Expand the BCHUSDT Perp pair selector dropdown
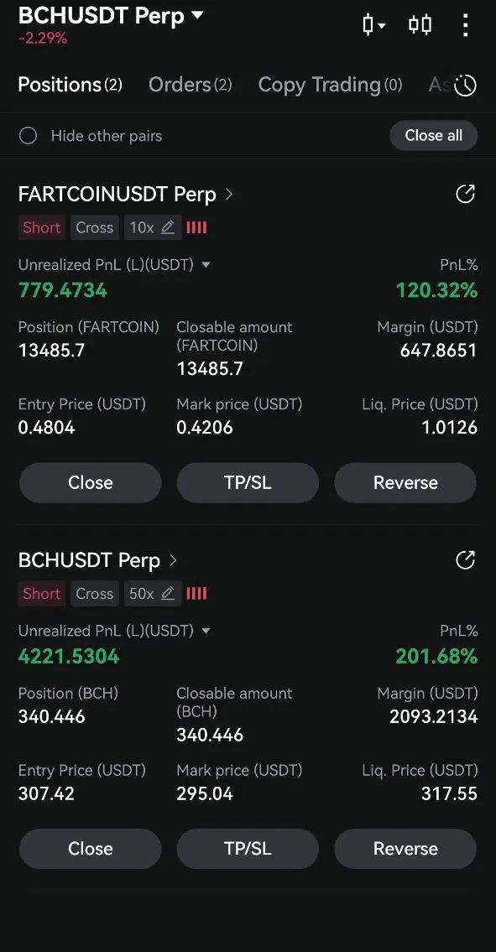496x952 pixels. click(x=197, y=14)
